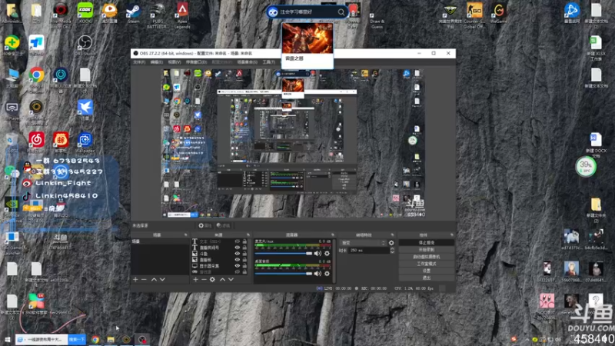Screen dimensions: 615x346
Task: Toggle visibility of the 直播房间号 source
Action: [238, 248]
